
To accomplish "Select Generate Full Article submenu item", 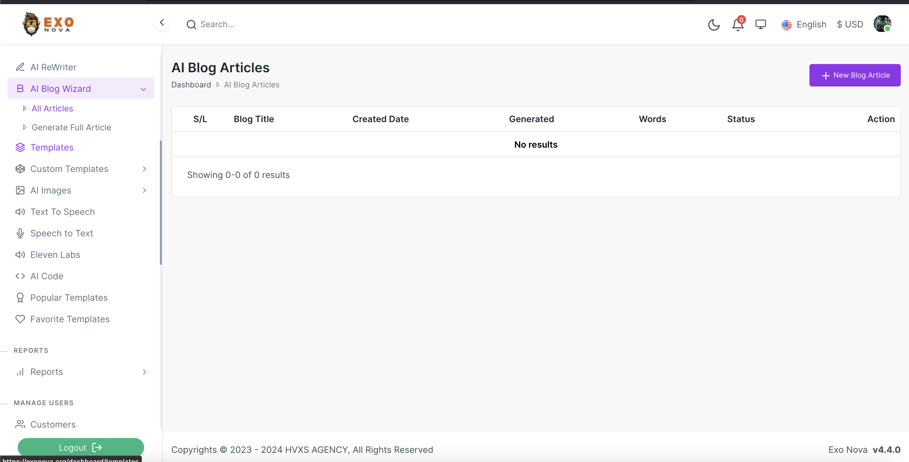I will (71, 127).
